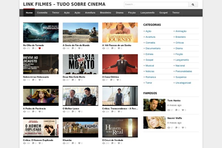Click the views eye icon under No Olho do Tornado
The image size is (222, 148).
pyautogui.click(x=24, y=48)
